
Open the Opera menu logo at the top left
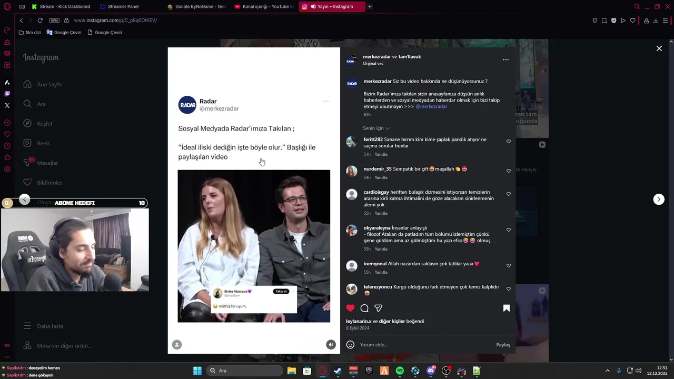coord(7,7)
